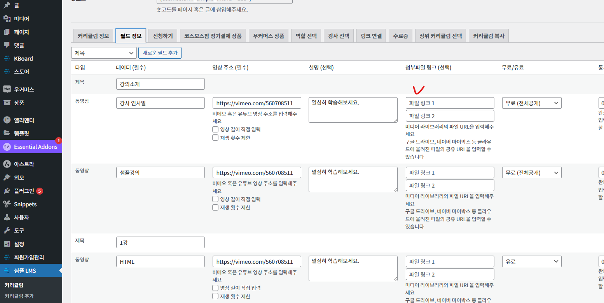Switch to the 신청하기 tab
This screenshot has height=303, width=604.
click(163, 36)
